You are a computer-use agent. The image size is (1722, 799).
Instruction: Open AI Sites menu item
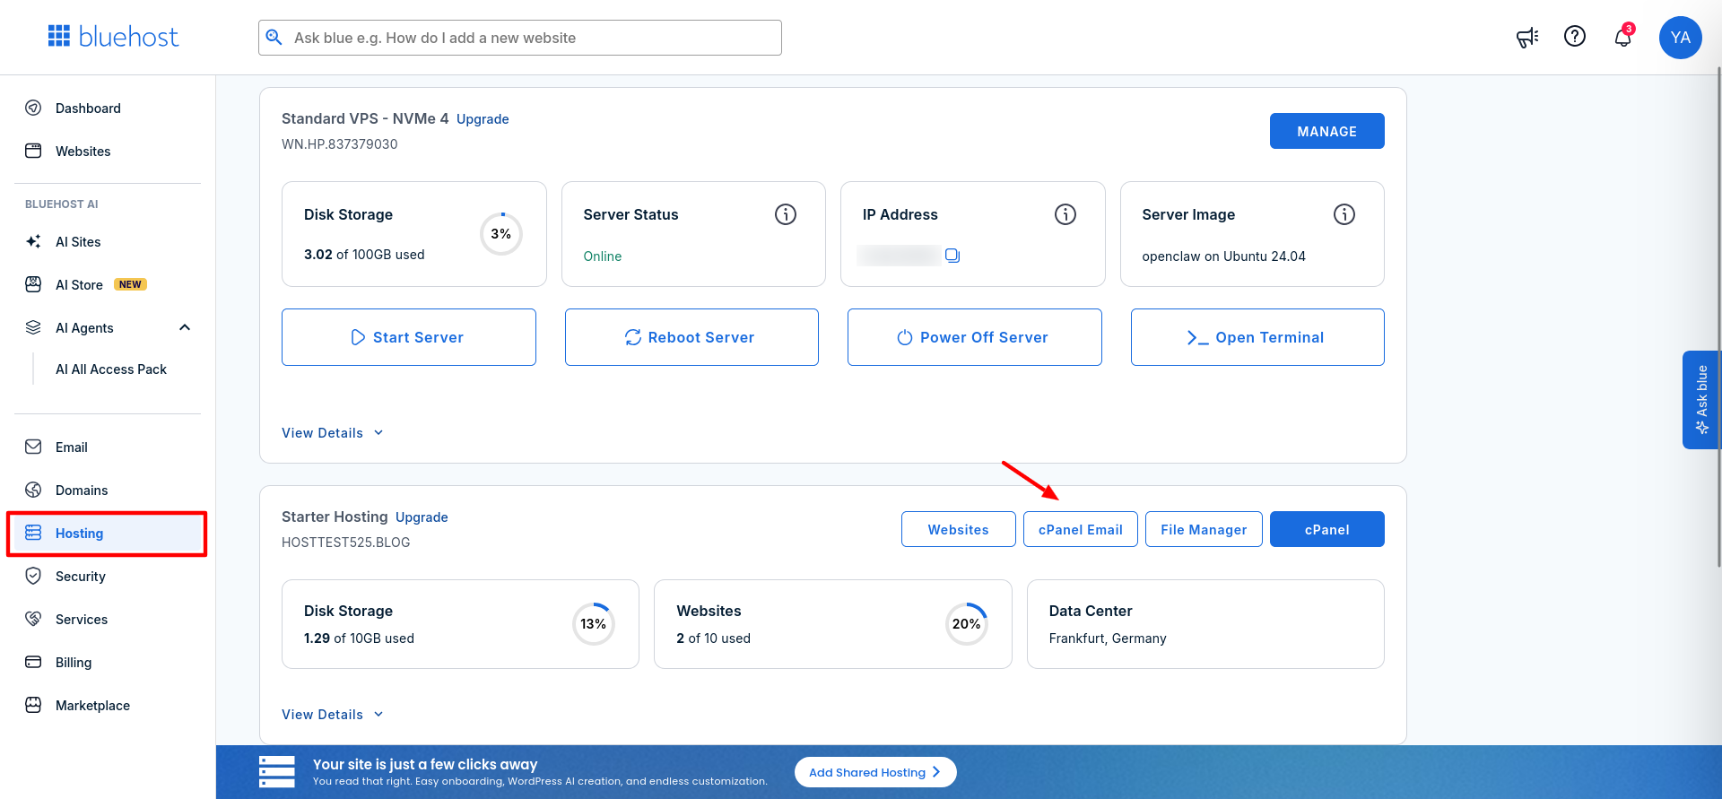(108, 241)
